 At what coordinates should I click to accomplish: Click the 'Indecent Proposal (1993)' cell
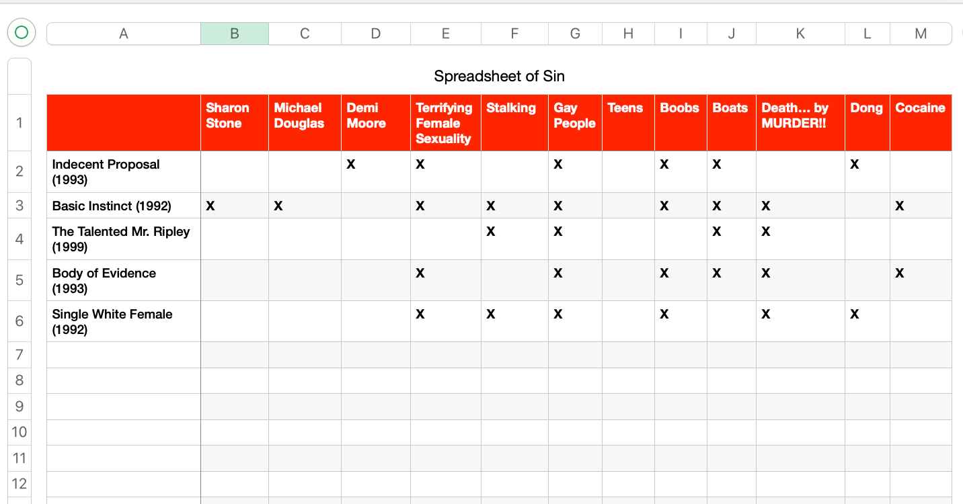pyautogui.click(x=124, y=171)
